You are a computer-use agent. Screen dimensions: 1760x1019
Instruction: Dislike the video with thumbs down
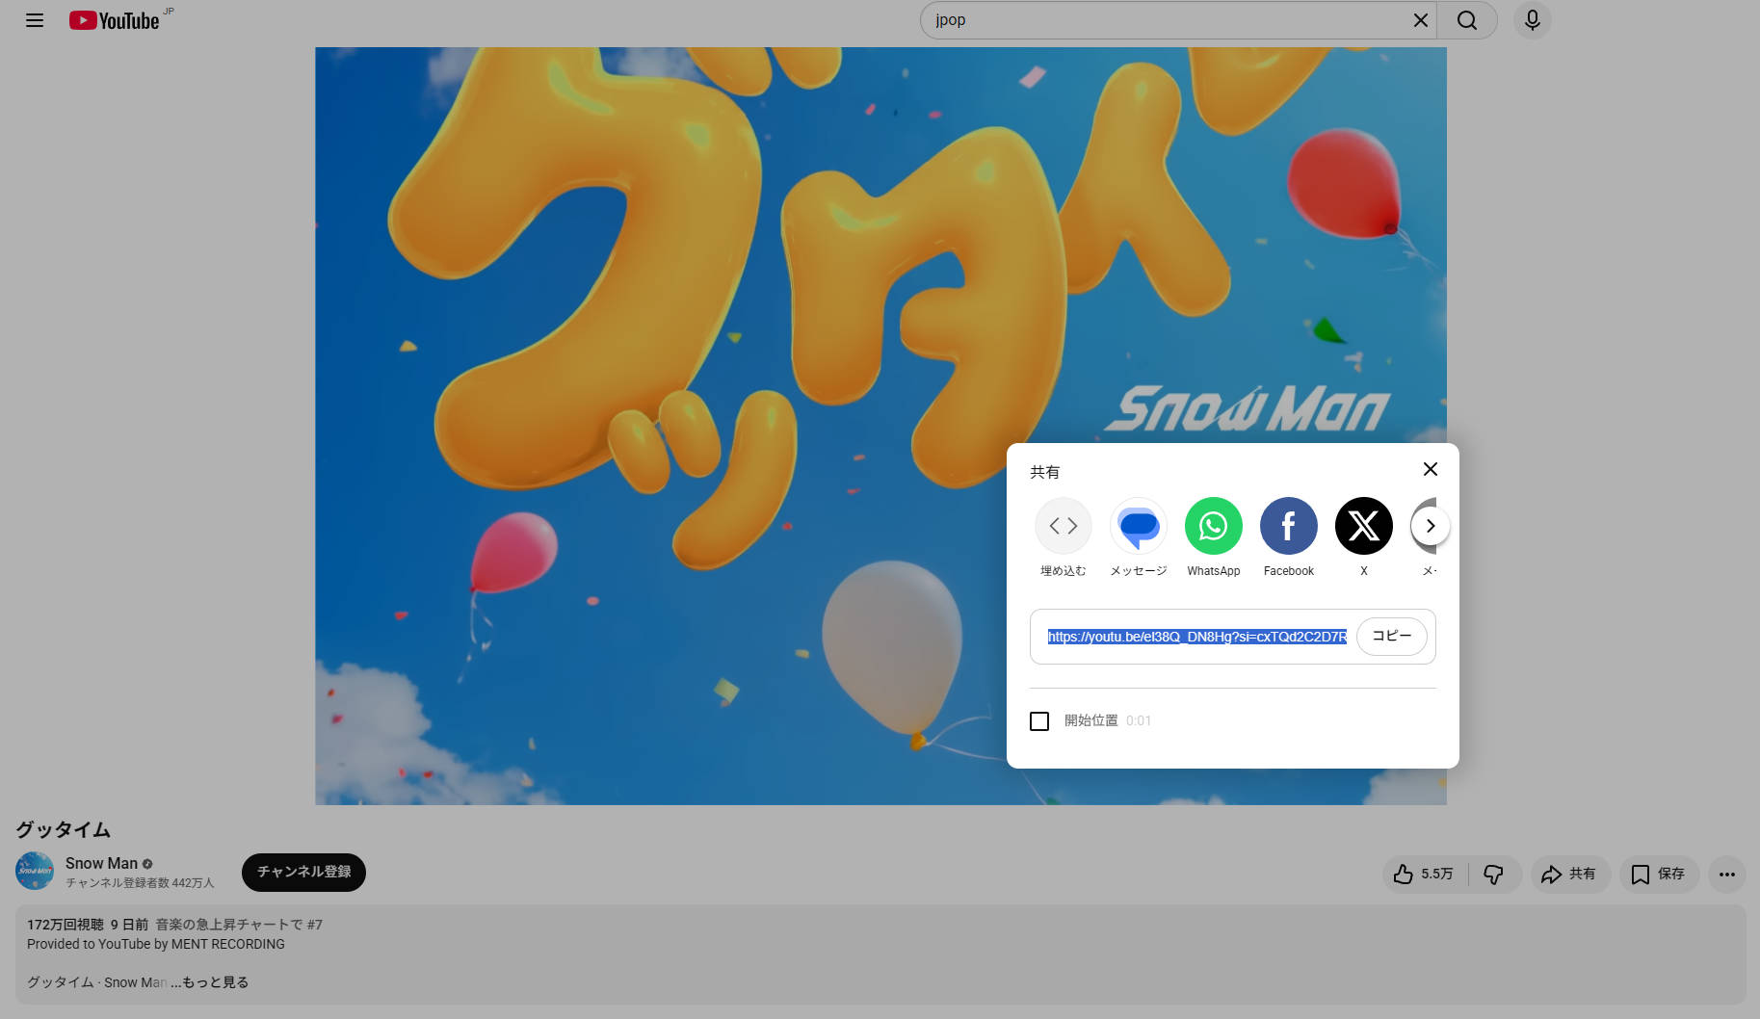click(1494, 875)
